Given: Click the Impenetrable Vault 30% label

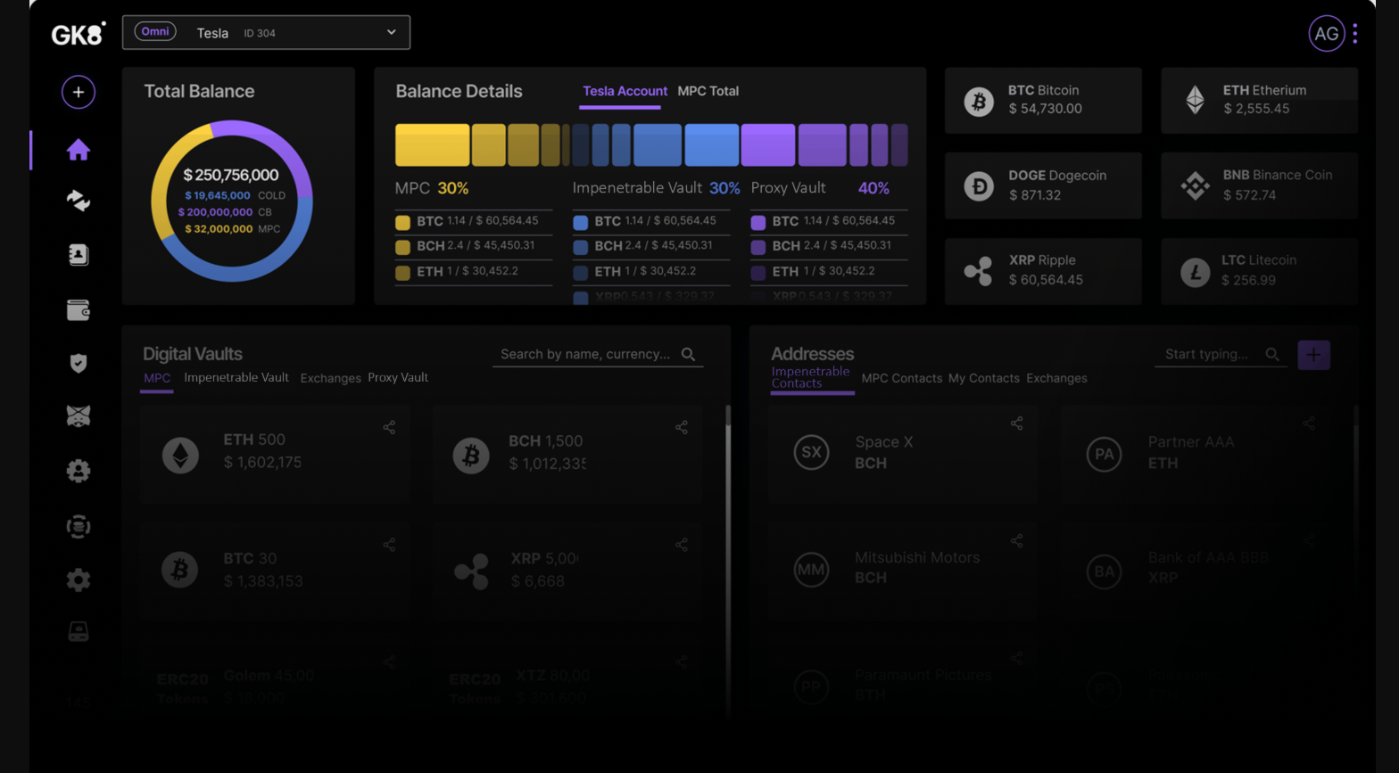Looking at the screenshot, I should click(x=656, y=188).
